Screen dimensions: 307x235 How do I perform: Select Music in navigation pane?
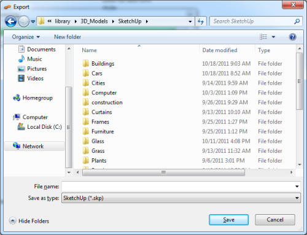point(30,59)
